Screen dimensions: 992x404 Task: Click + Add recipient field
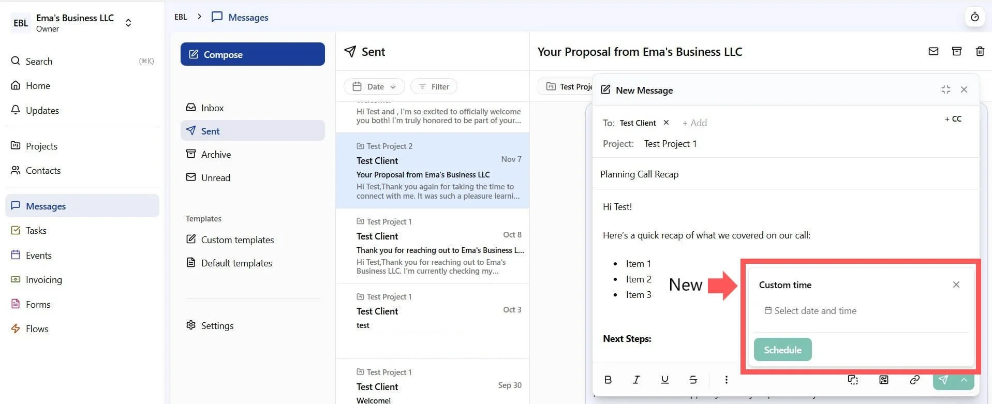click(694, 123)
